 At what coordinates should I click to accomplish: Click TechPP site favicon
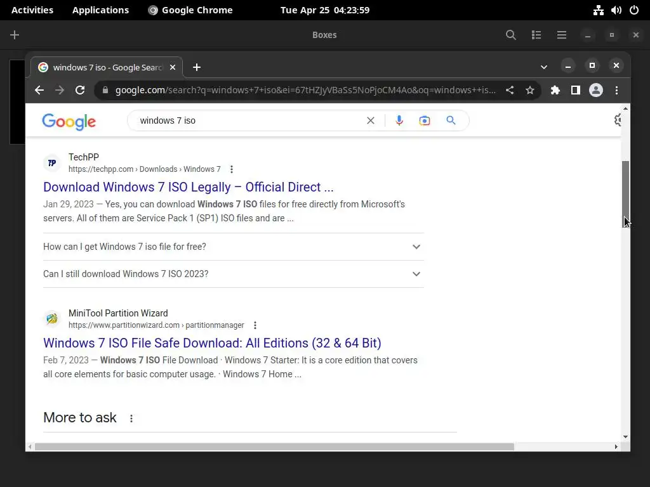[x=52, y=163]
